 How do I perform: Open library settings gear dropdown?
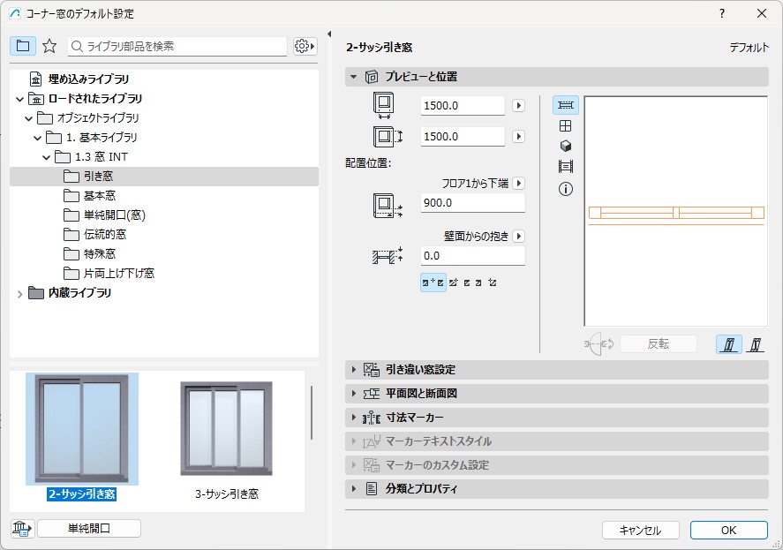pyautogui.click(x=305, y=46)
